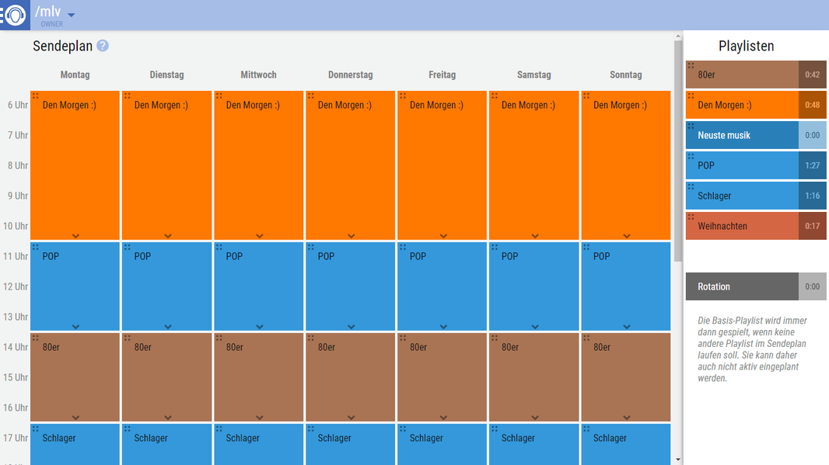829x465 pixels.
Task: Expand Montag Den Morgen block bottom chevron
Action: (x=75, y=236)
